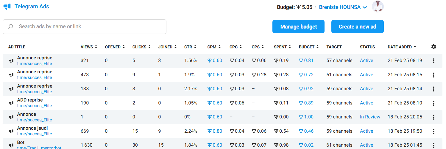Screen dimensions: 446x149
Task: Click megaphone icon beside Bot ad
Action: click(11, 145)
